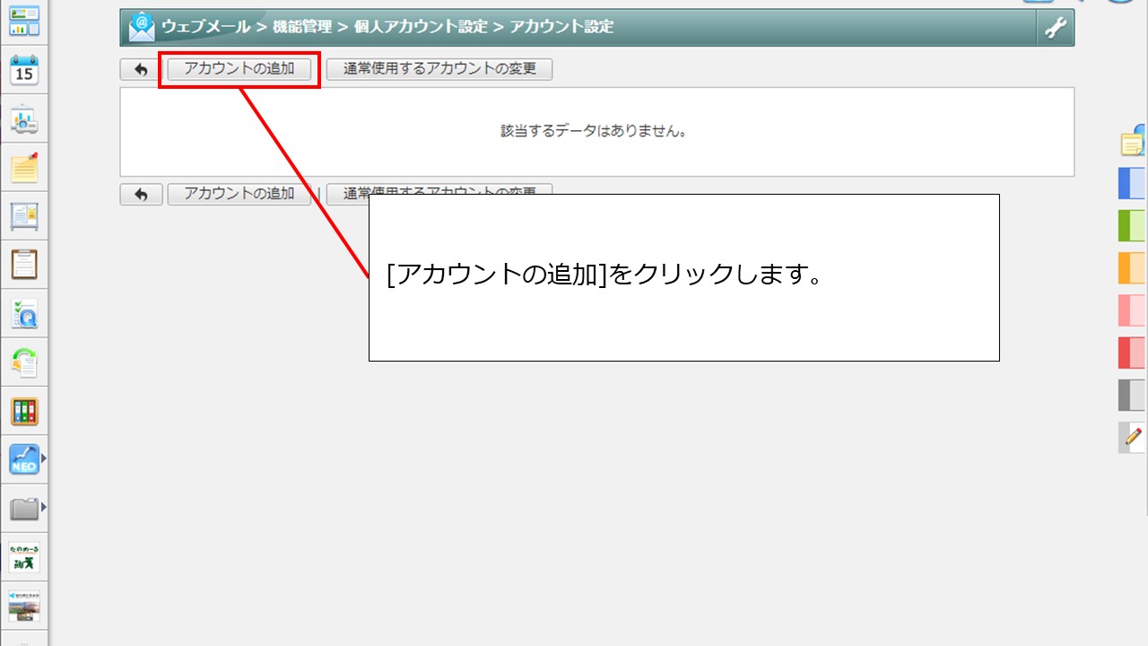Open the たのめーる shortcut icon

click(24, 558)
